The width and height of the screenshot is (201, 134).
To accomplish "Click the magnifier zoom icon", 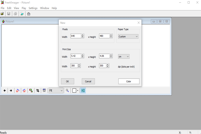I will (x=67, y=91).
